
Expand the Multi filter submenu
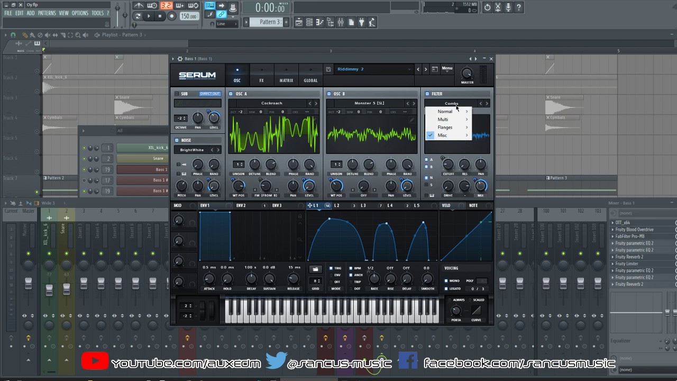coord(449,120)
